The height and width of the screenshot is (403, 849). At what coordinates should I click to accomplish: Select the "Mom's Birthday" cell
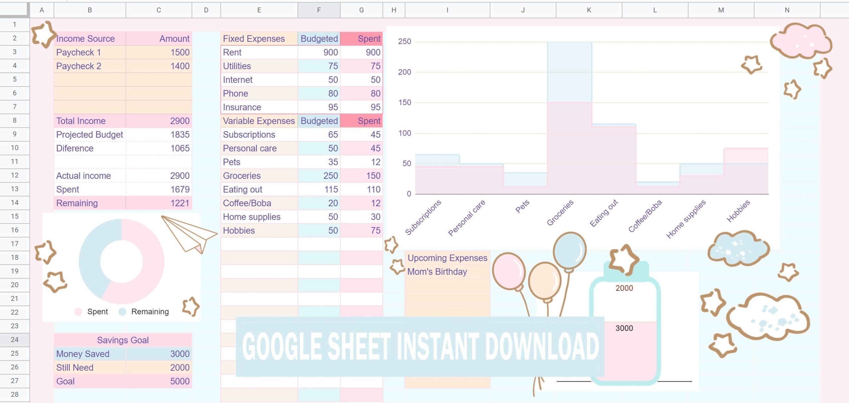[447, 272]
